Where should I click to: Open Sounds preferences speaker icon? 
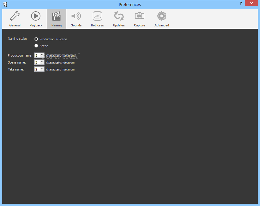click(76, 16)
